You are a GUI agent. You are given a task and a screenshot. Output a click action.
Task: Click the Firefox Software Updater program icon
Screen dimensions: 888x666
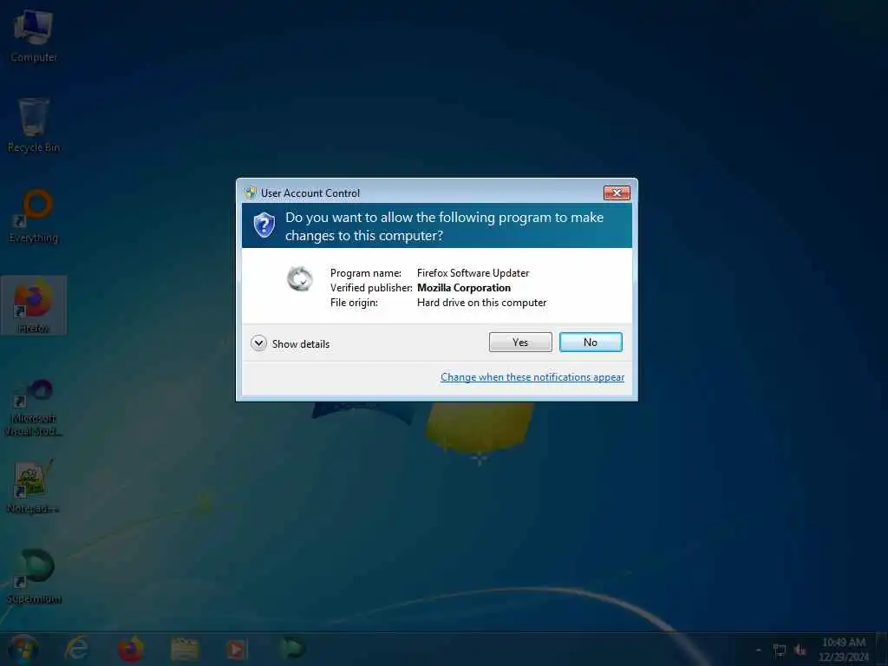point(299,278)
